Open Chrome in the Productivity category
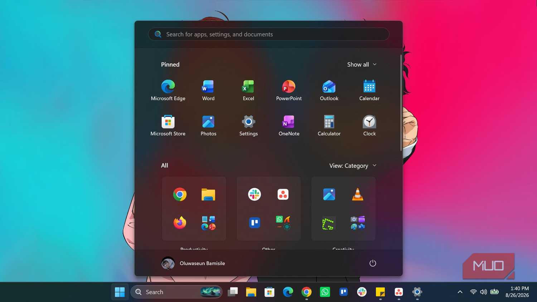Viewport: 537px width, 302px height. pyautogui.click(x=180, y=194)
